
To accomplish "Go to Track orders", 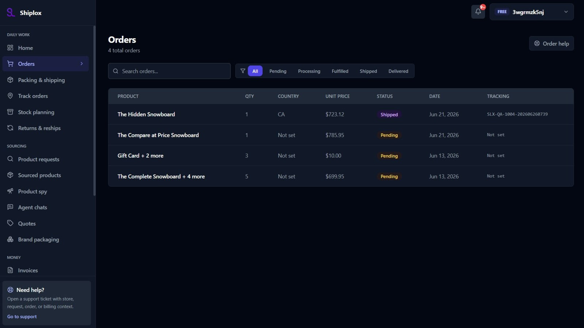I will coord(46,96).
